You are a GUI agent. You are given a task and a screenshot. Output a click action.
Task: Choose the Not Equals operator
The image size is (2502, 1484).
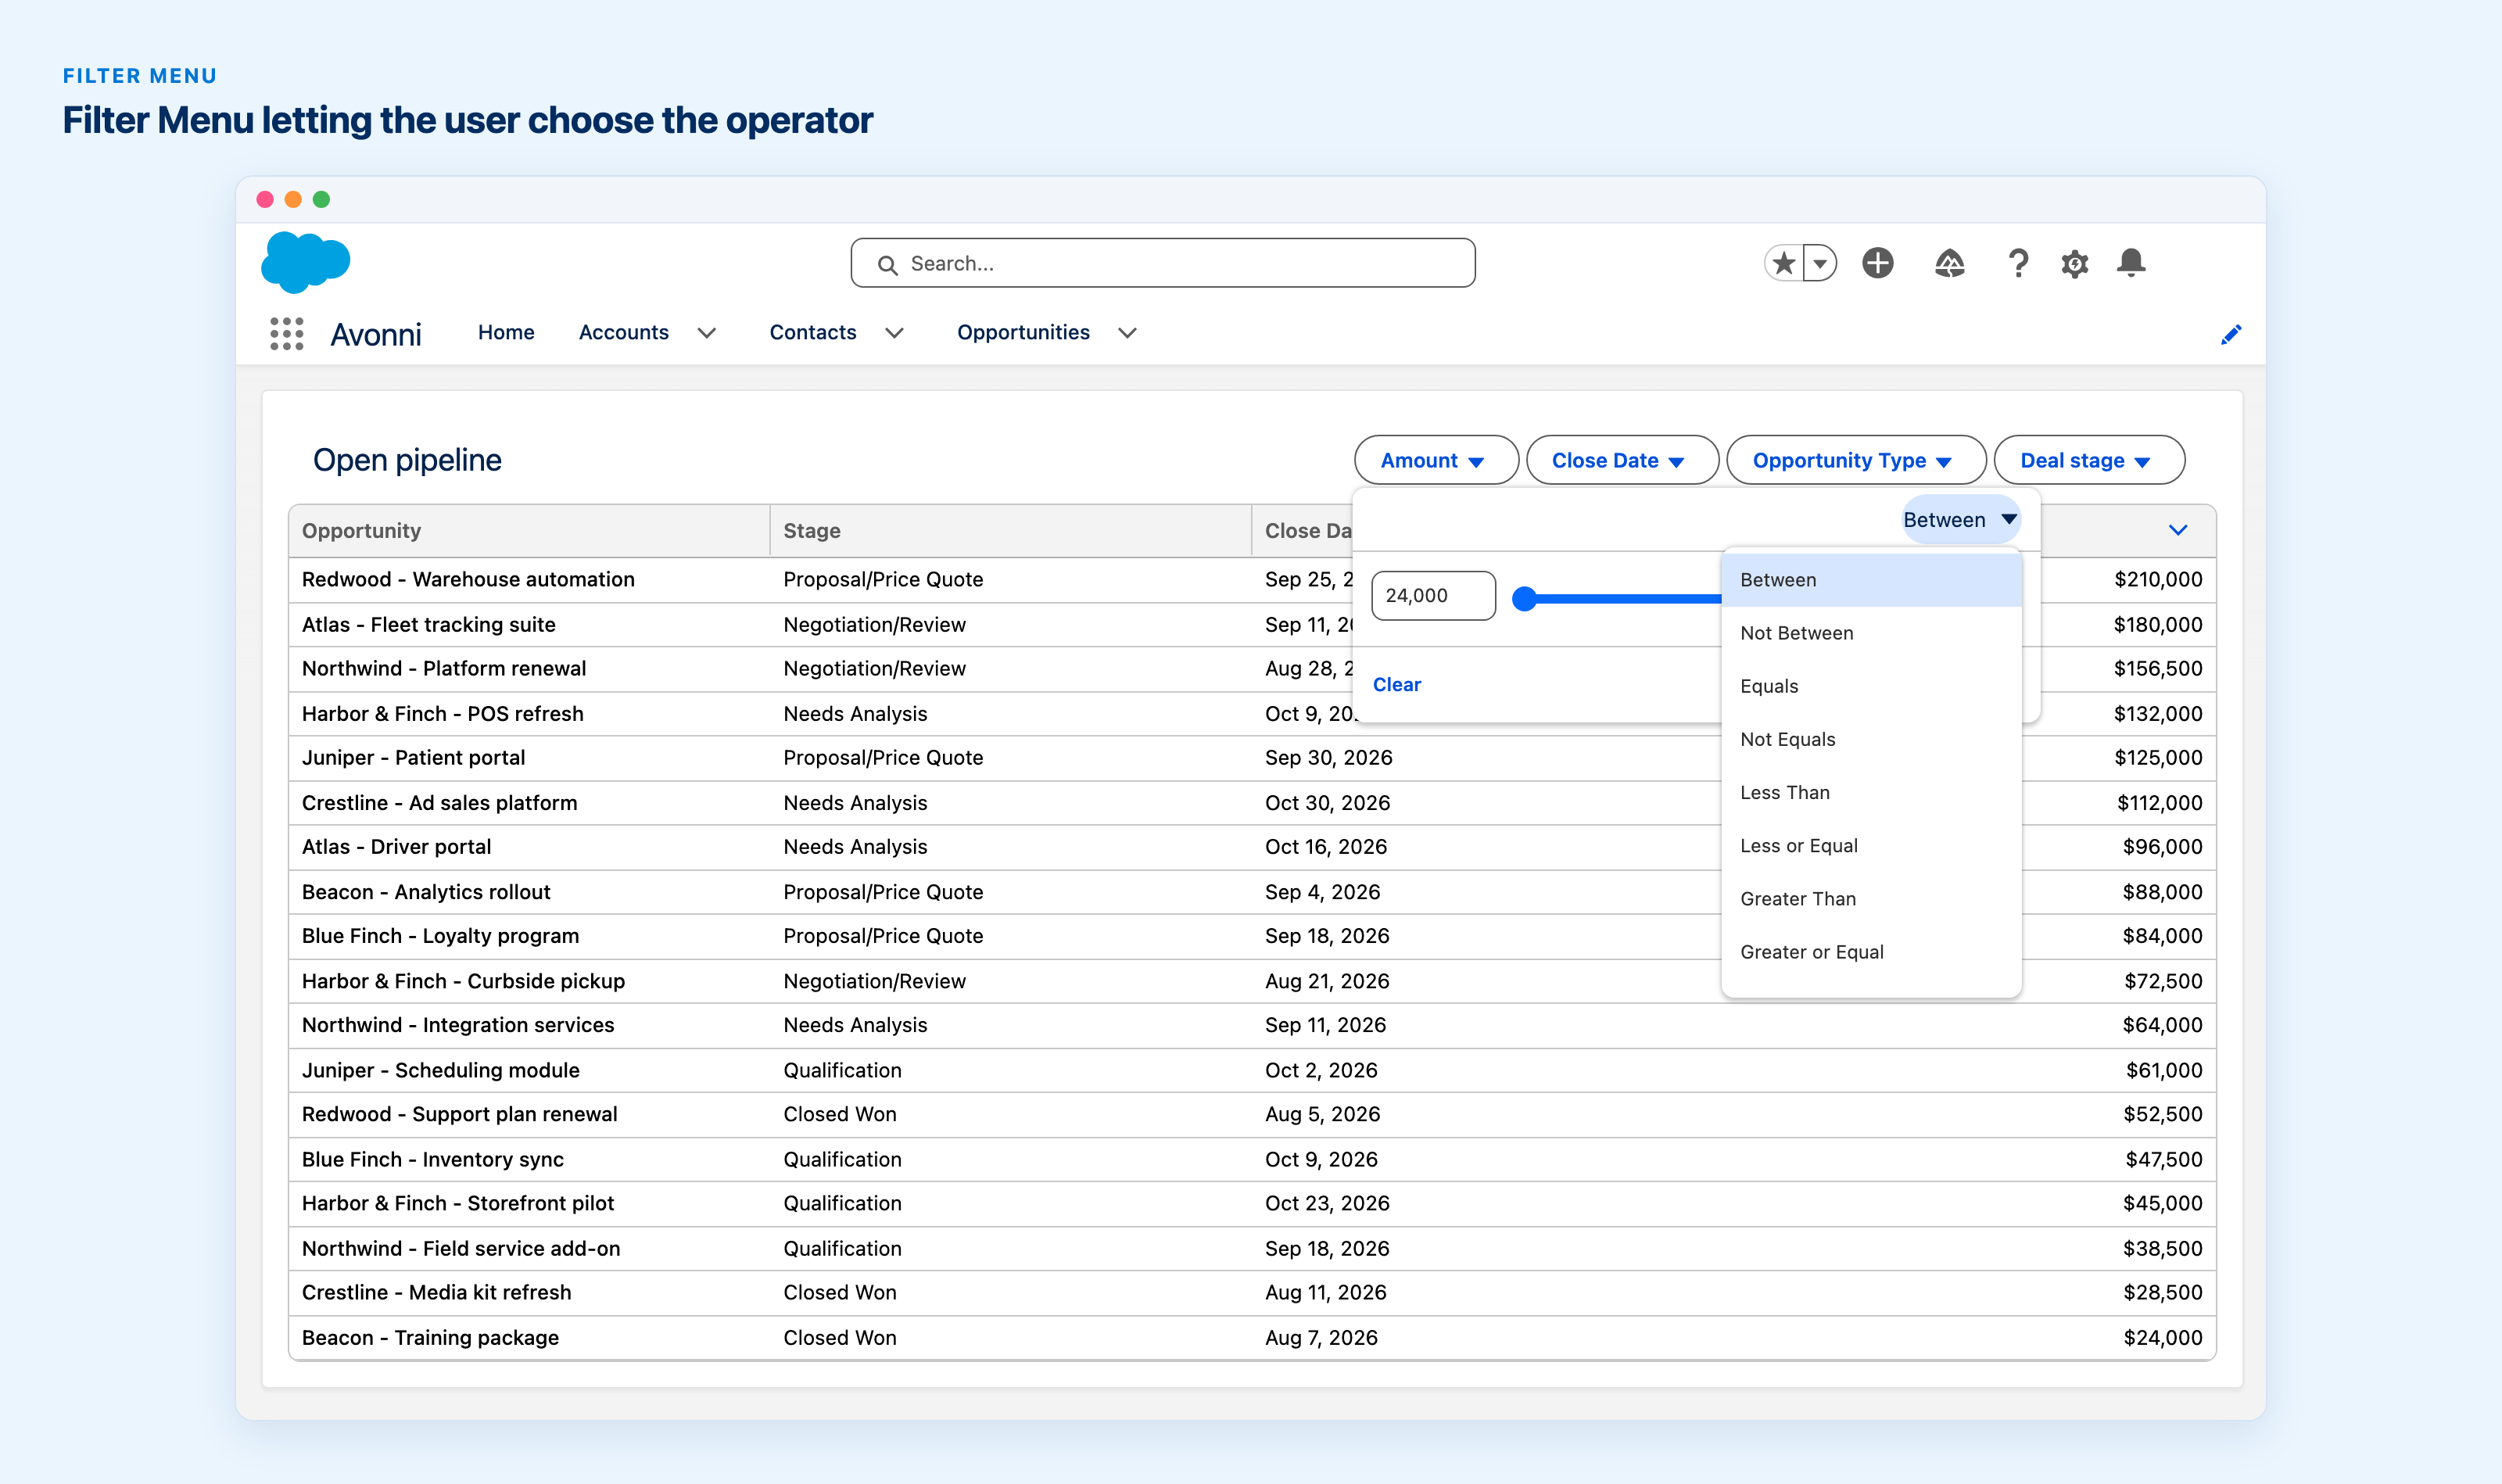(x=1871, y=739)
